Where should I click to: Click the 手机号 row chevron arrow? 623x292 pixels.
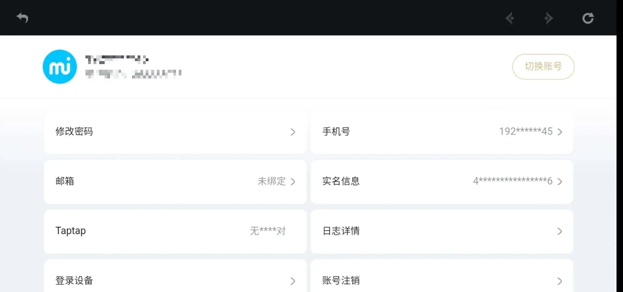pyautogui.click(x=560, y=132)
